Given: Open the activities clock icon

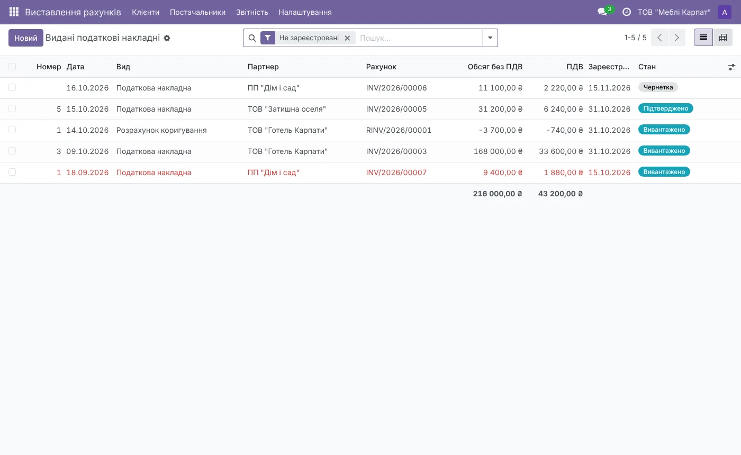Looking at the screenshot, I should click(x=627, y=12).
